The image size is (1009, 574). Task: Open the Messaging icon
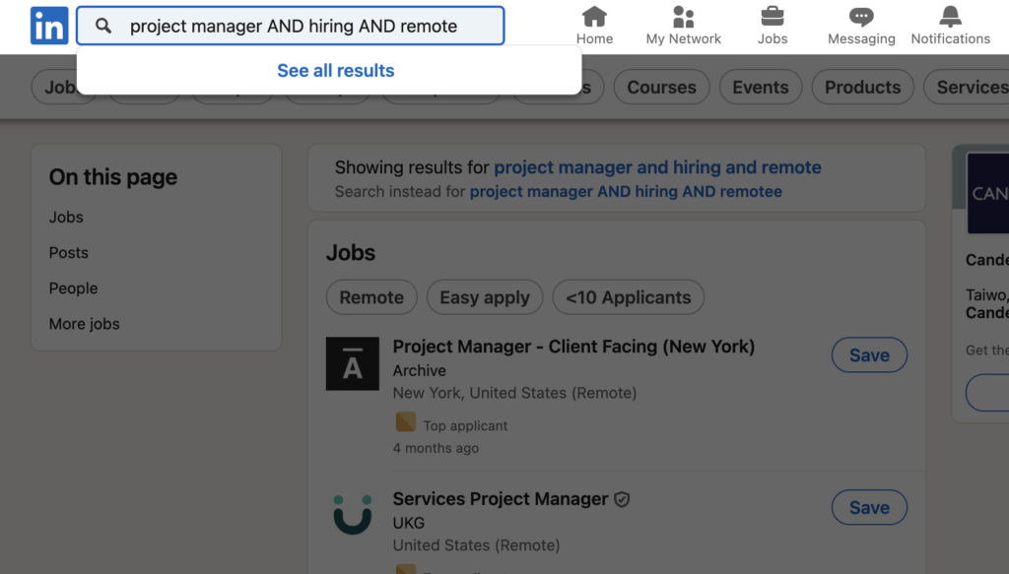pos(861,17)
